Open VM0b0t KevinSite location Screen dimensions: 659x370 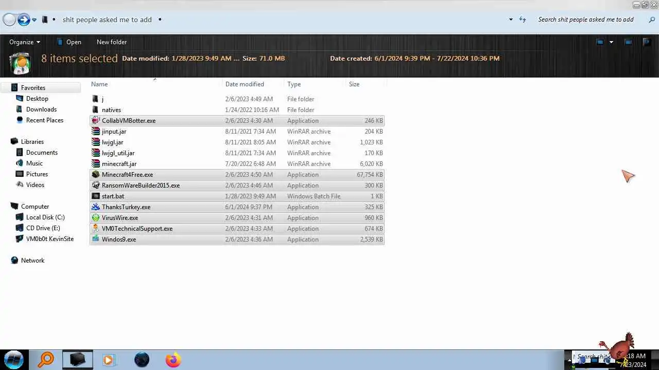[50, 239]
